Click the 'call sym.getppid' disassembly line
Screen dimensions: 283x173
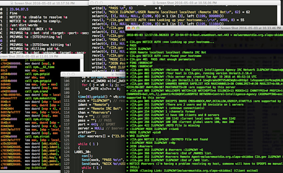[x=38, y=81]
